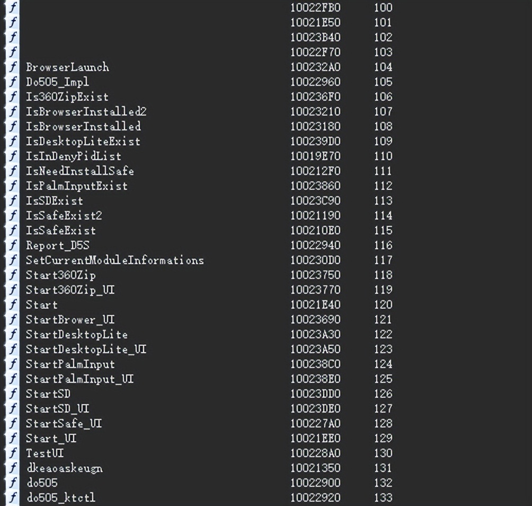532x506 pixels.
Task: Click function icon in ordinal 103 row
Action: (13, 52)
